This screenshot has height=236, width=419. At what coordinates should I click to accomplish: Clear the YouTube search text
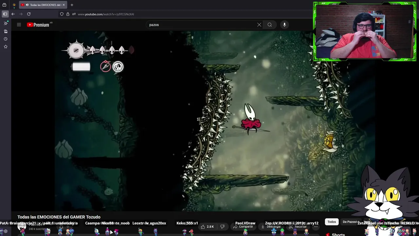point(259,25)
